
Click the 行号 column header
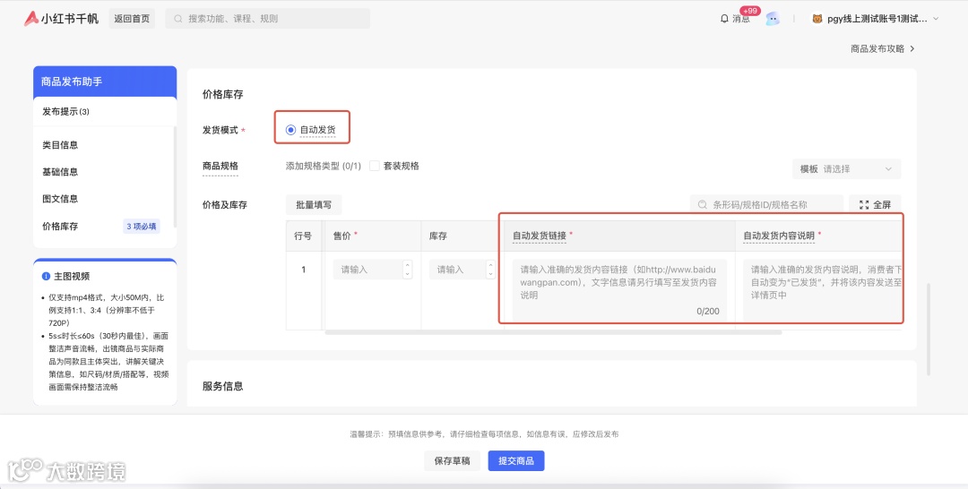point(303,236)
